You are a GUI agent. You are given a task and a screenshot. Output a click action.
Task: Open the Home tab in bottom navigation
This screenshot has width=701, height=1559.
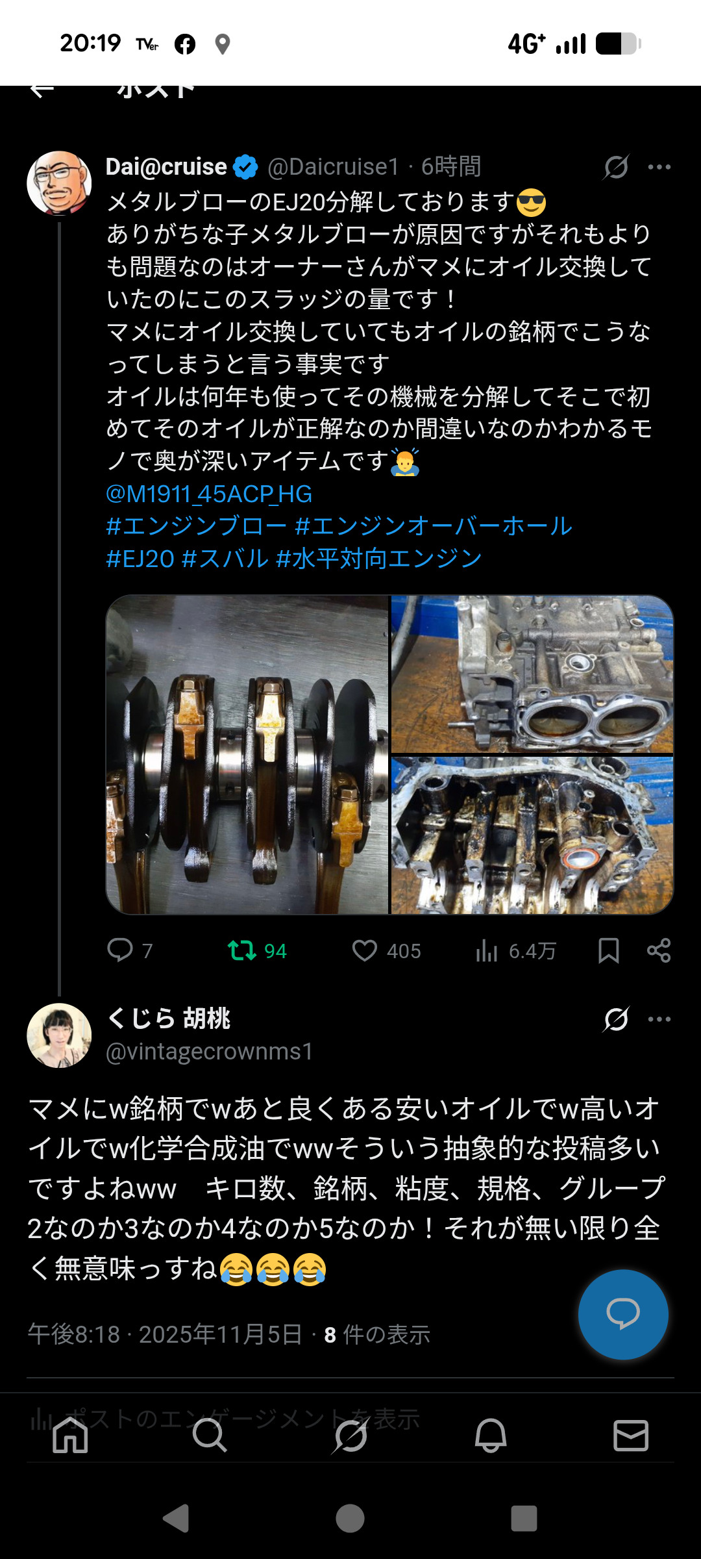click(x=70, y=1435)
